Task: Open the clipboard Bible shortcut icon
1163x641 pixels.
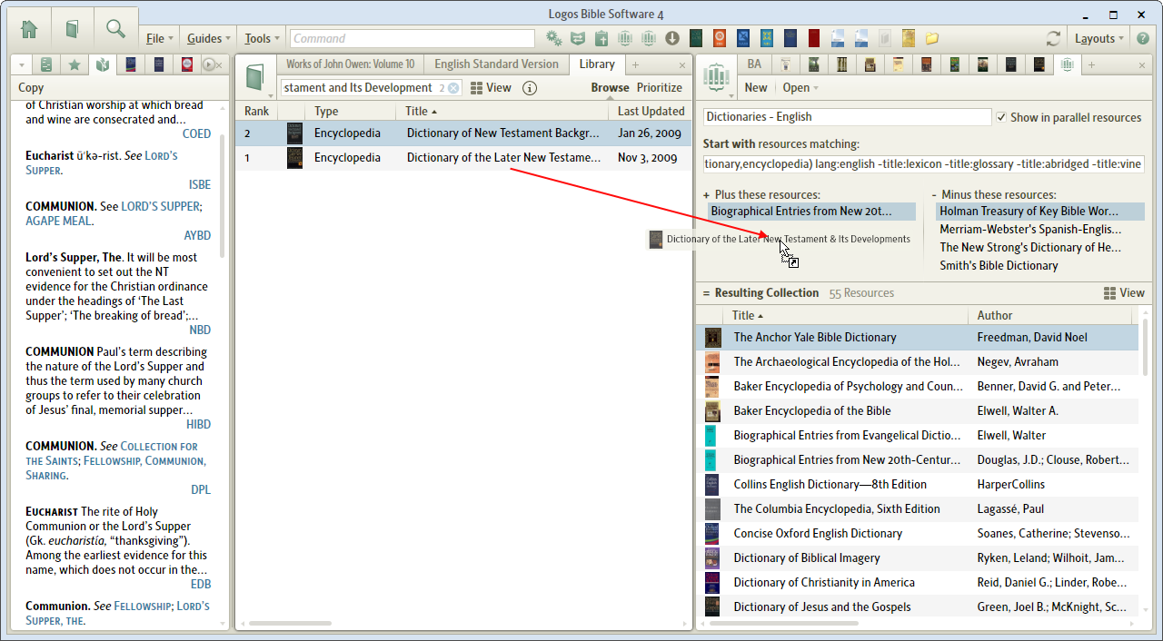Action: (x=601, y=38)
